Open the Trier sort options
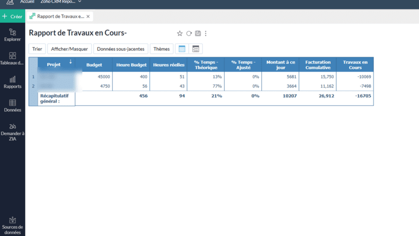The width and height of the screenshot is (419, 236). [37, 49]
